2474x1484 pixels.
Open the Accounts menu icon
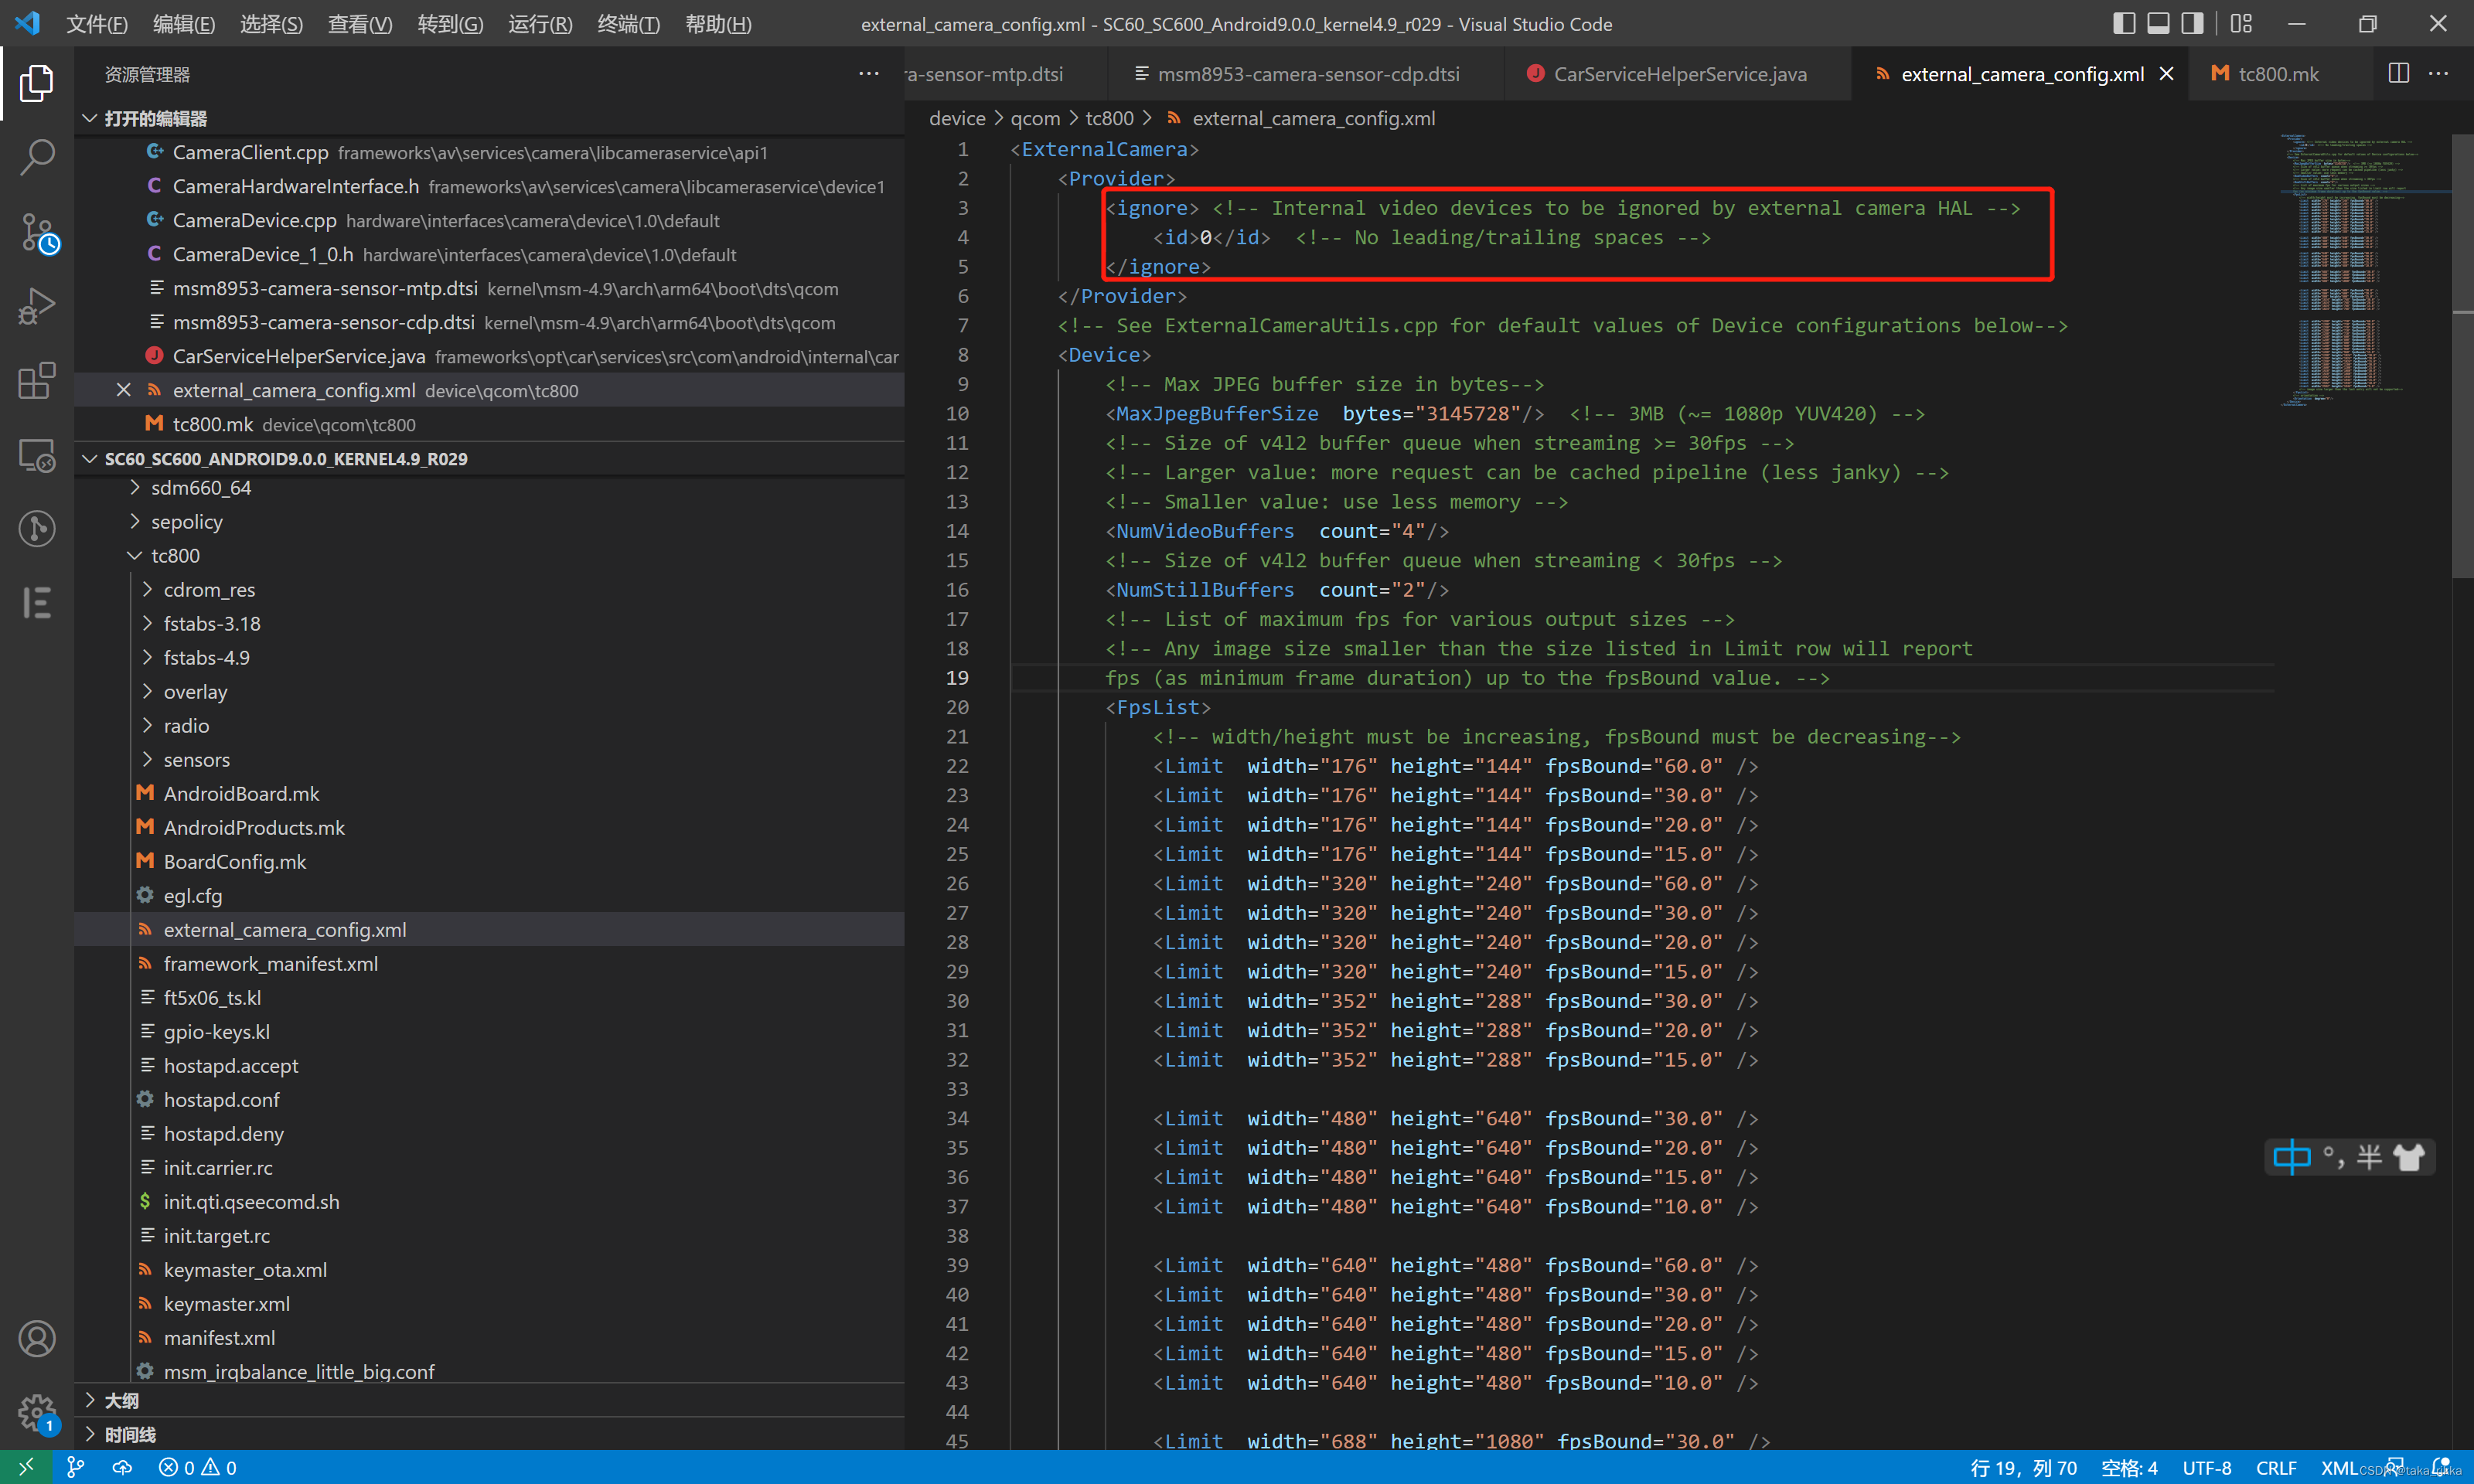coord(37,1338)
